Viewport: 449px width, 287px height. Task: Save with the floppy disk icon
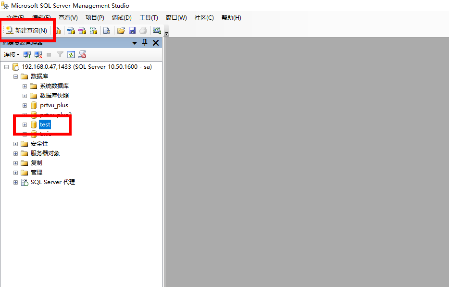click(x=132, y=30)
